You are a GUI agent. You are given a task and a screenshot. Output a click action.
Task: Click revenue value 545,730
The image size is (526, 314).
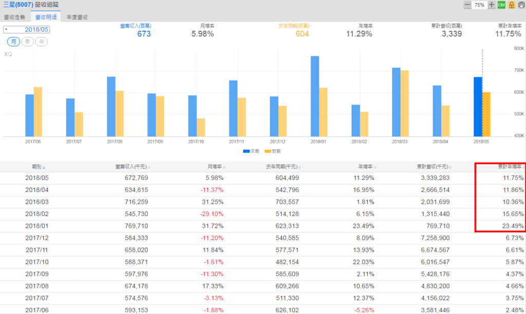pos(136,214)
